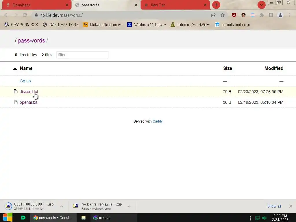Click the rockafire-replay-a….zip failed download
The width and height of the screenshot is (296, 222).
98,206
